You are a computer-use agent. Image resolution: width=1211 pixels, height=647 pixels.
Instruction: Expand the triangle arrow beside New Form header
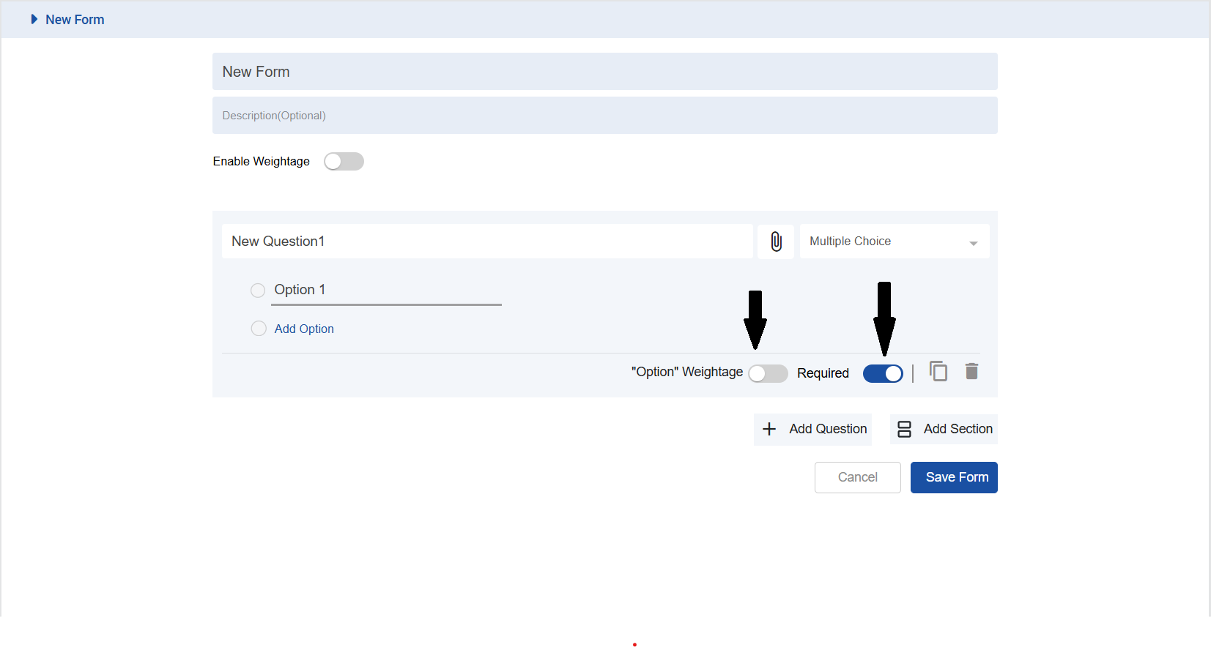coord(34,20)
